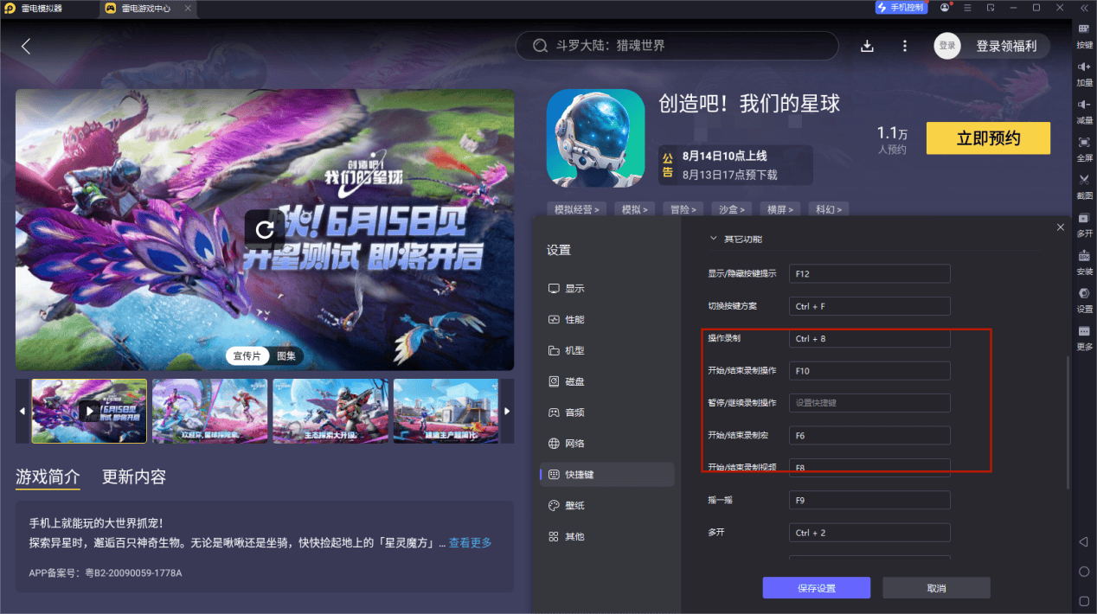The height and width of the screenshot is (614, 1097).
Task: Click 保存设置 to save settings
Action: [816, 588]
